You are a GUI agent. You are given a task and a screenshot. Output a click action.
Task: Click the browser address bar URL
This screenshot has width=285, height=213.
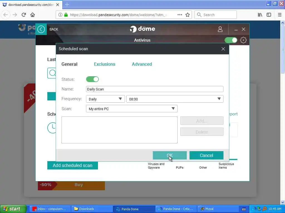pyautogui.click(x=118, y=15)
